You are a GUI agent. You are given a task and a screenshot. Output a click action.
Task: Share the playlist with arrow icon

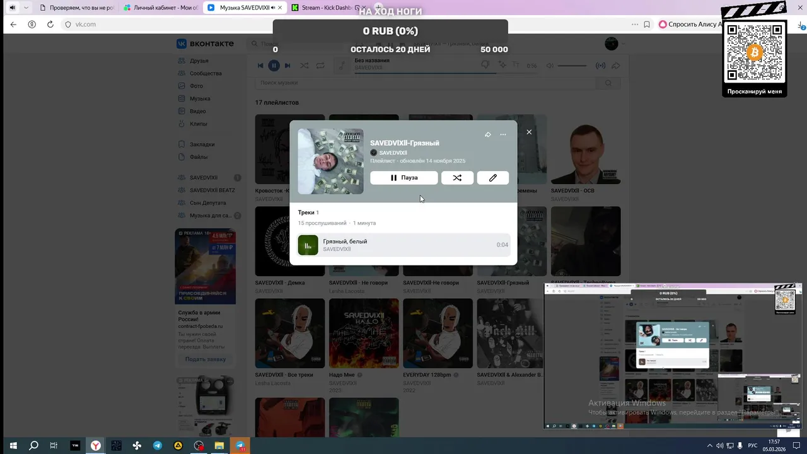coord(487,134)
